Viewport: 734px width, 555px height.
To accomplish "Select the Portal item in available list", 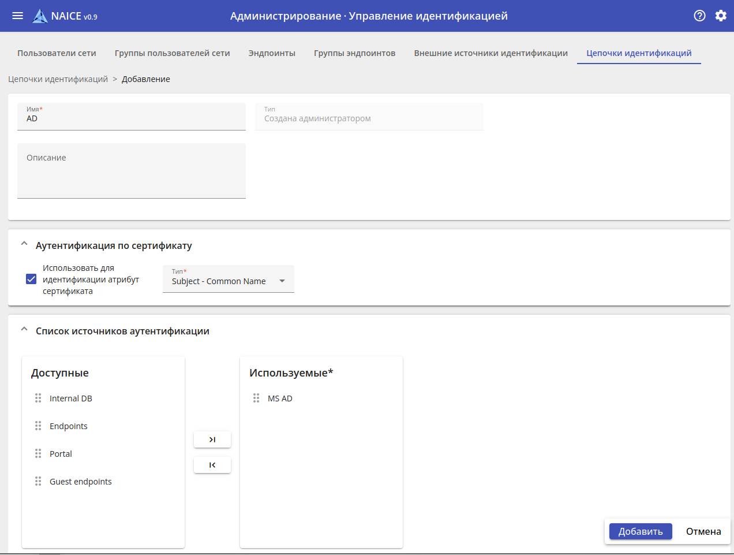I will coord(61,454).
